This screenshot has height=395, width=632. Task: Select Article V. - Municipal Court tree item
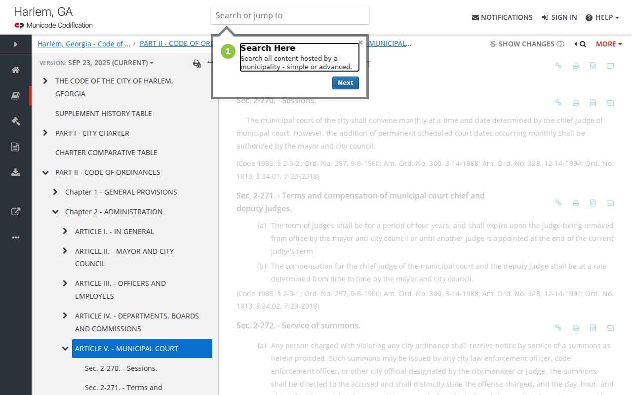coord(142,349)
